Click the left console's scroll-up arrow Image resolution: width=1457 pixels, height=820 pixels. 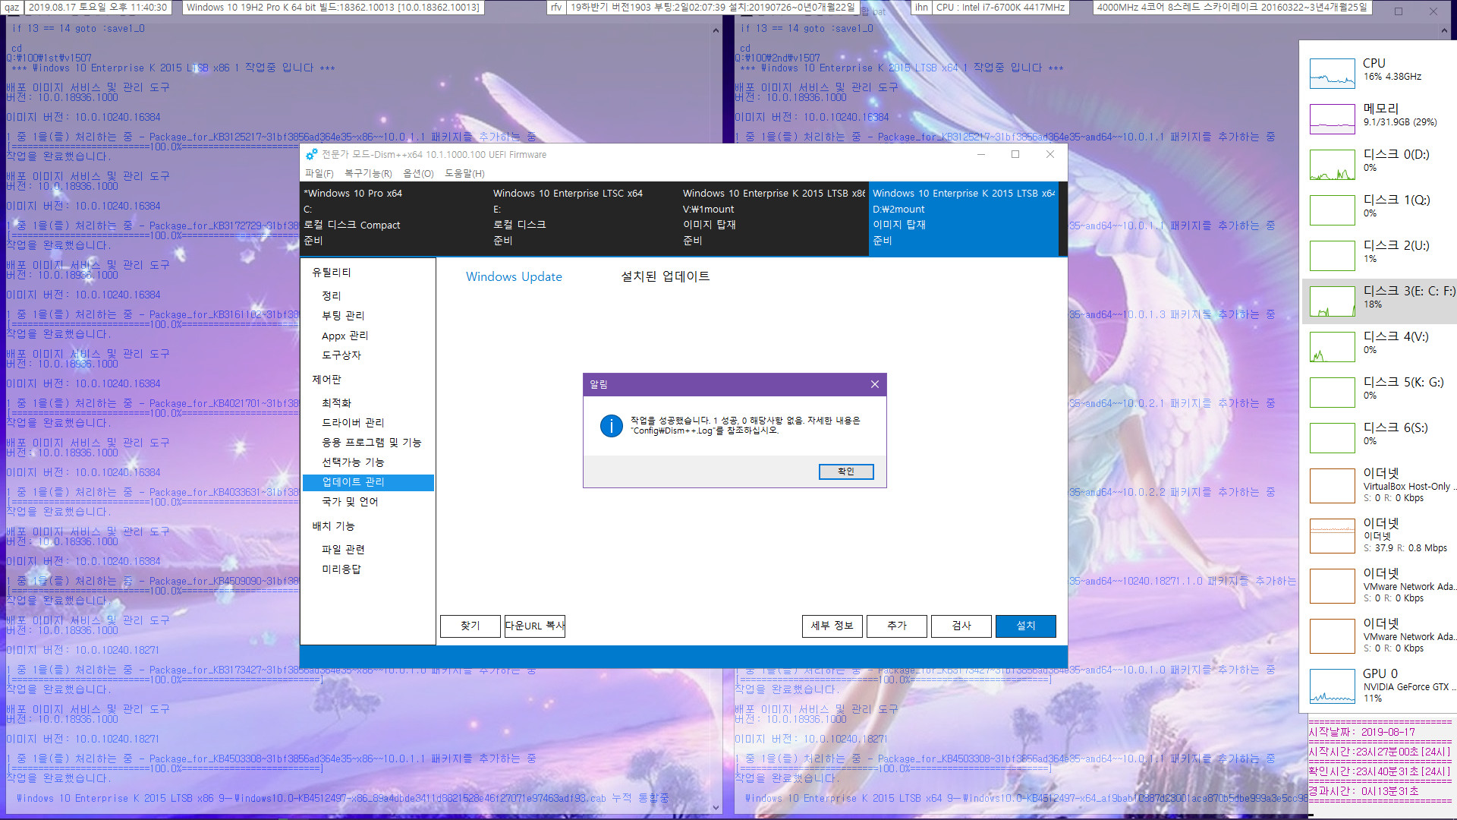716,30
